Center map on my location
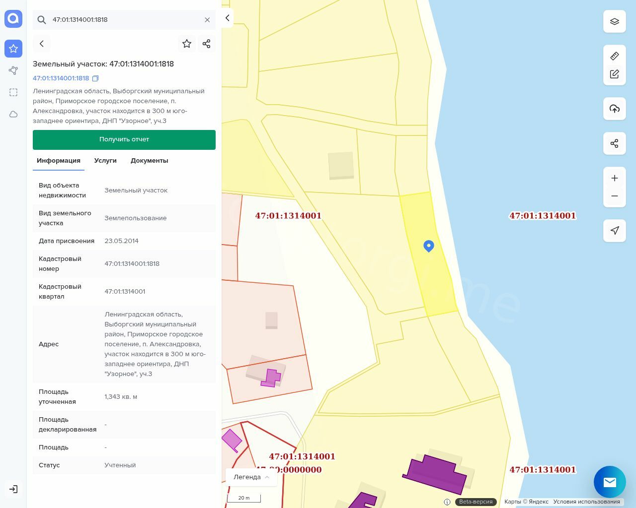636x508 pixels. tap(614, 230)
